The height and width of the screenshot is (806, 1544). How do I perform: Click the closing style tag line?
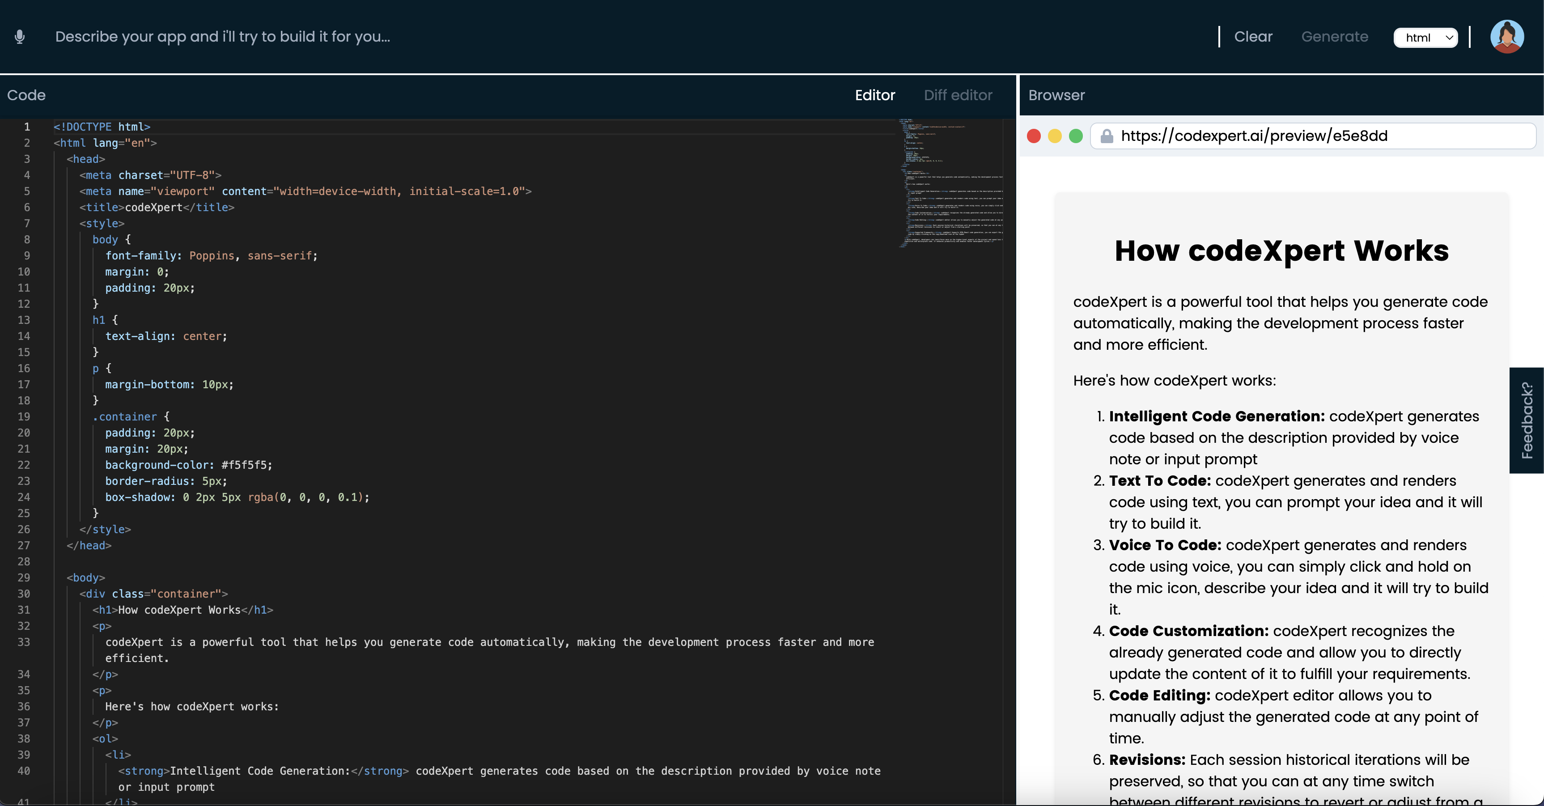coord(105,530)
